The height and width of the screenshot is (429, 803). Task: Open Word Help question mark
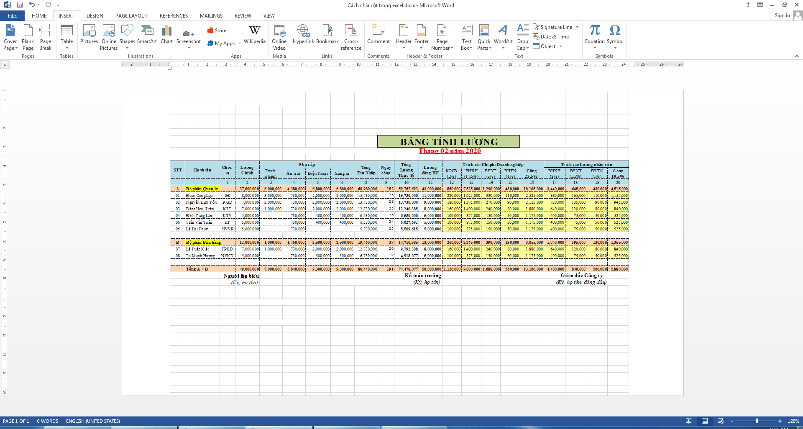click(x=748, y=5)
